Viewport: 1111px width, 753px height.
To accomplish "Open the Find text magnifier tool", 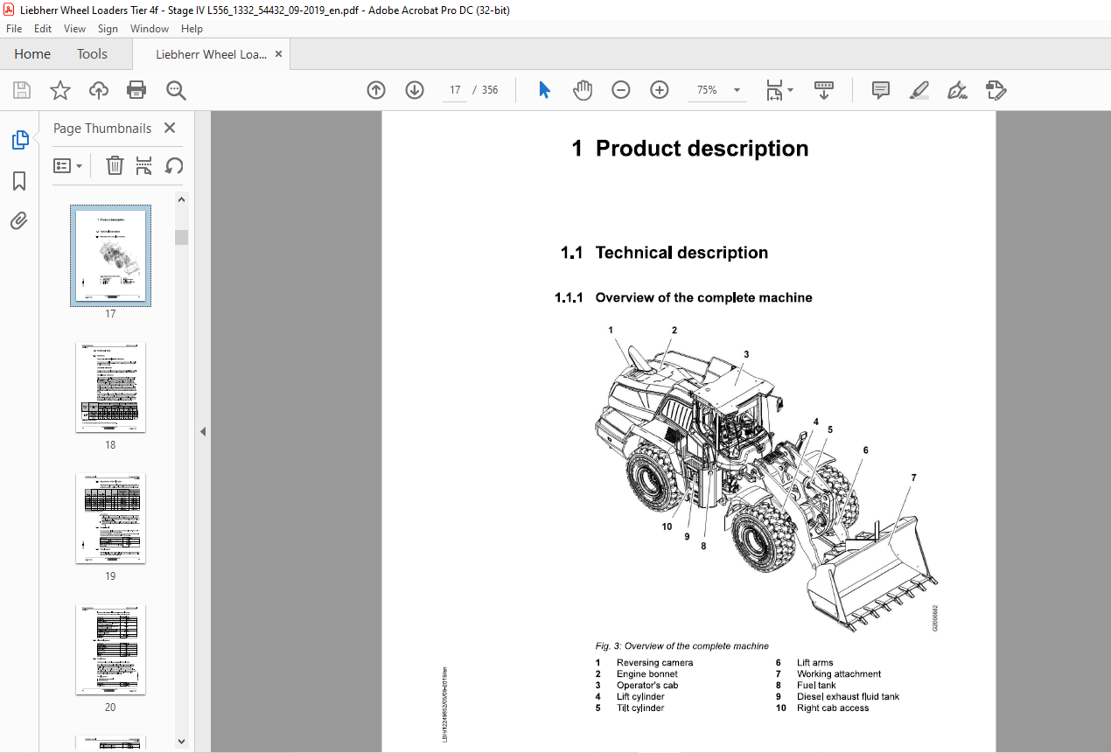I will (x=176, y=90).
